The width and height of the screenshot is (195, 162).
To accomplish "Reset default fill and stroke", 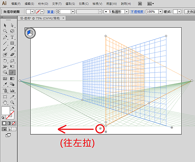I will coord(3,117).
